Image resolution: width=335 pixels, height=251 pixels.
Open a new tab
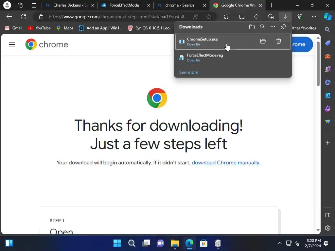pos(271,5)
